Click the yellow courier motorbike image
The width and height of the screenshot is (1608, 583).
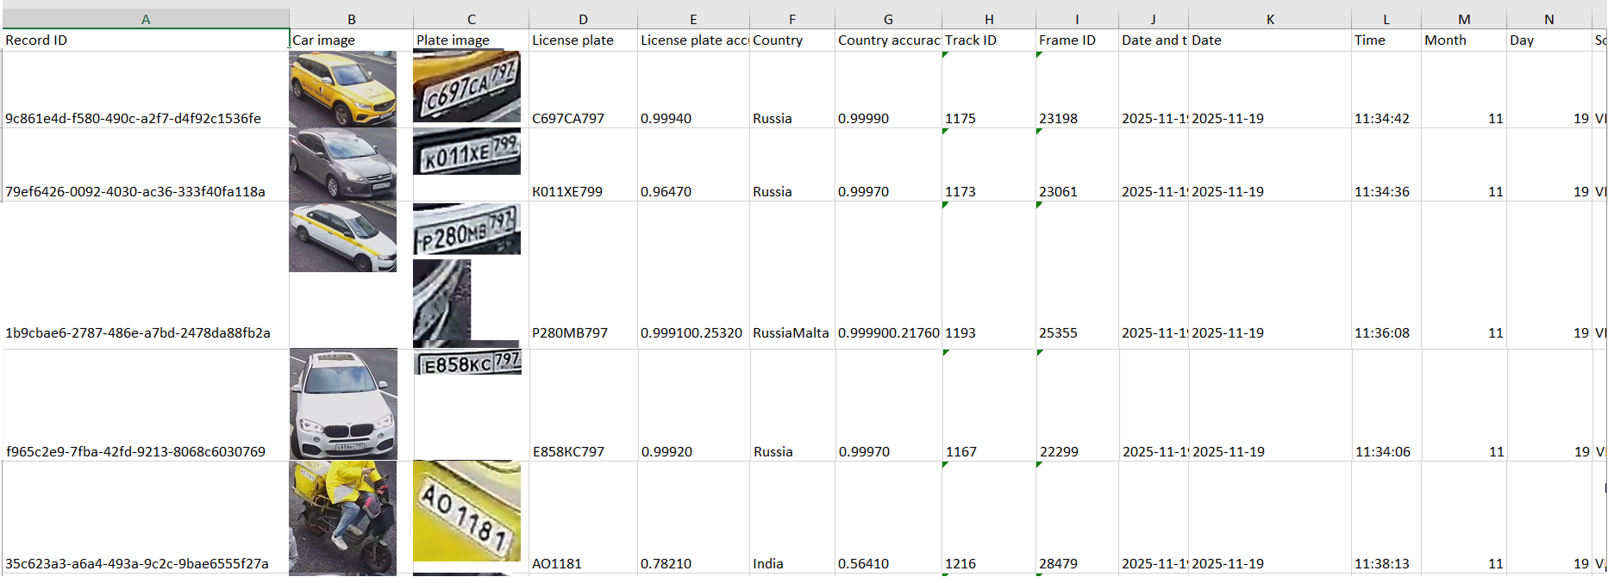[x=343, y=518]
